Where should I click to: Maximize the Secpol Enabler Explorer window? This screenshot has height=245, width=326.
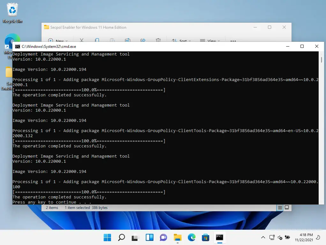(x=270, y=27)
